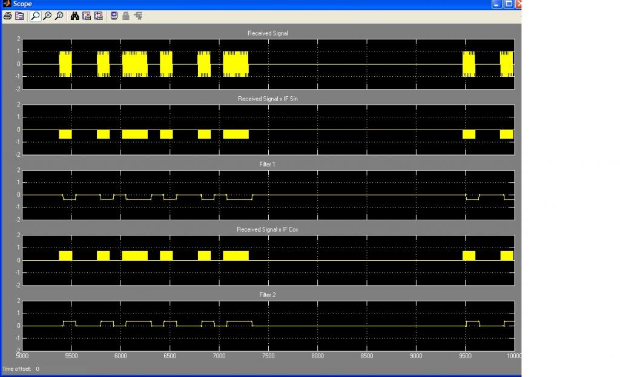Screen dimensions: 620x377
Task: Minimize the Scope window
Action: point(496,4)
